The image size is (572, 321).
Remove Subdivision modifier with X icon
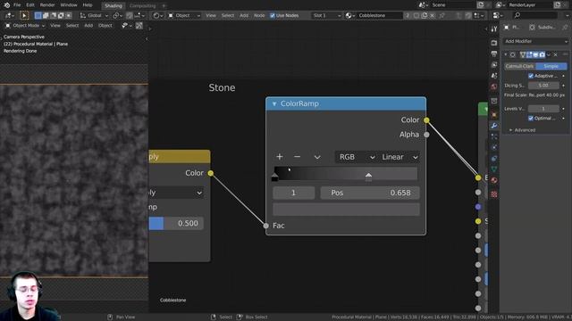pyautogui.click(x=556, y=54)
